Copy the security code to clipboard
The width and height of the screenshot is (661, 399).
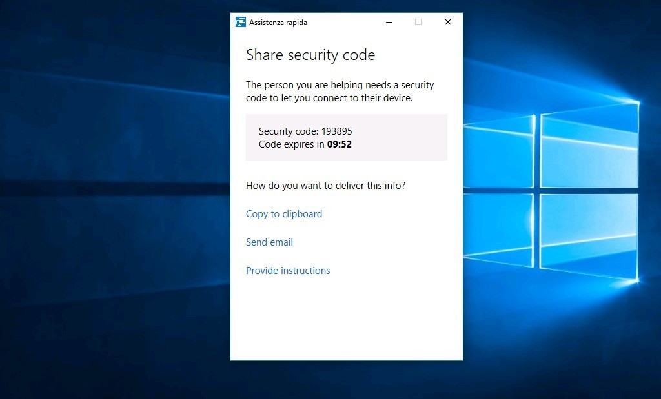pyautogui.click(x=284, y=214)
